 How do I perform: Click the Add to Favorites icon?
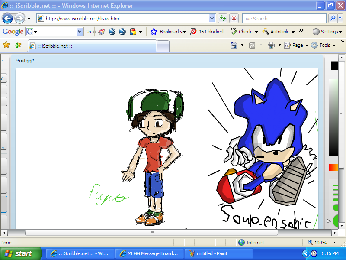coord(18,45)
